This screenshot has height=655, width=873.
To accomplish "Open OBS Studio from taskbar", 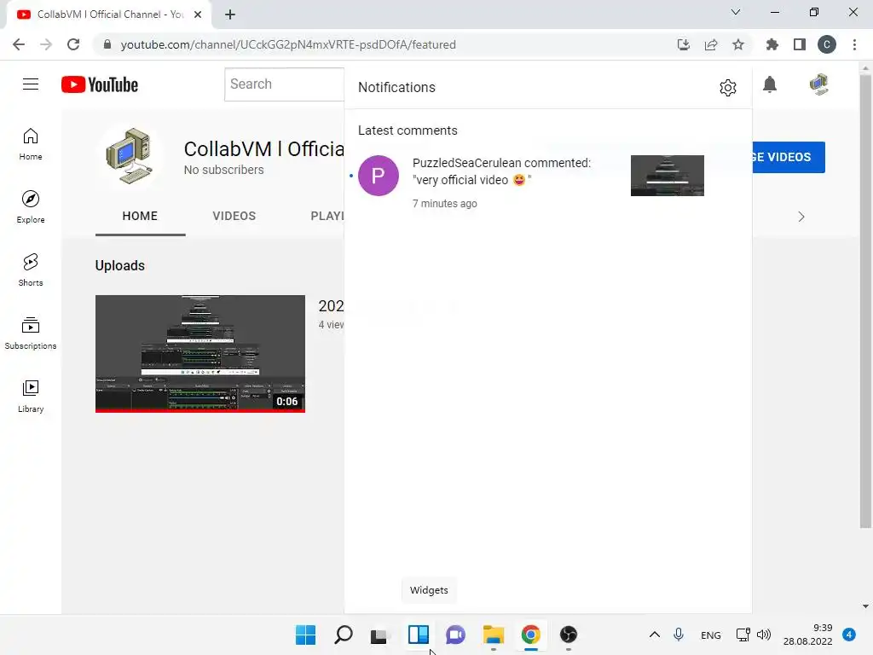I will 569,635.
